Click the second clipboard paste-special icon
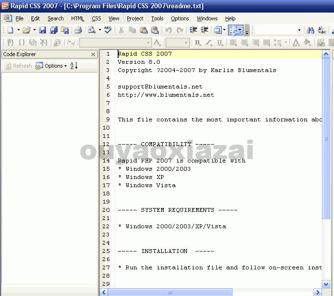 pos(155,30)
